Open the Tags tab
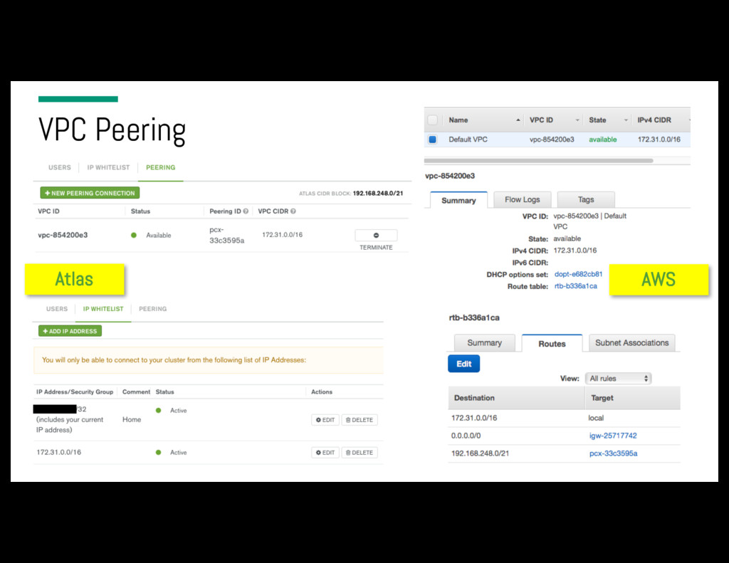 coord(586,199)
